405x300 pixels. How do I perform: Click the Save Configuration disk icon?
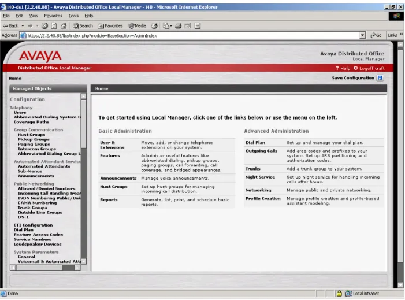380,78
